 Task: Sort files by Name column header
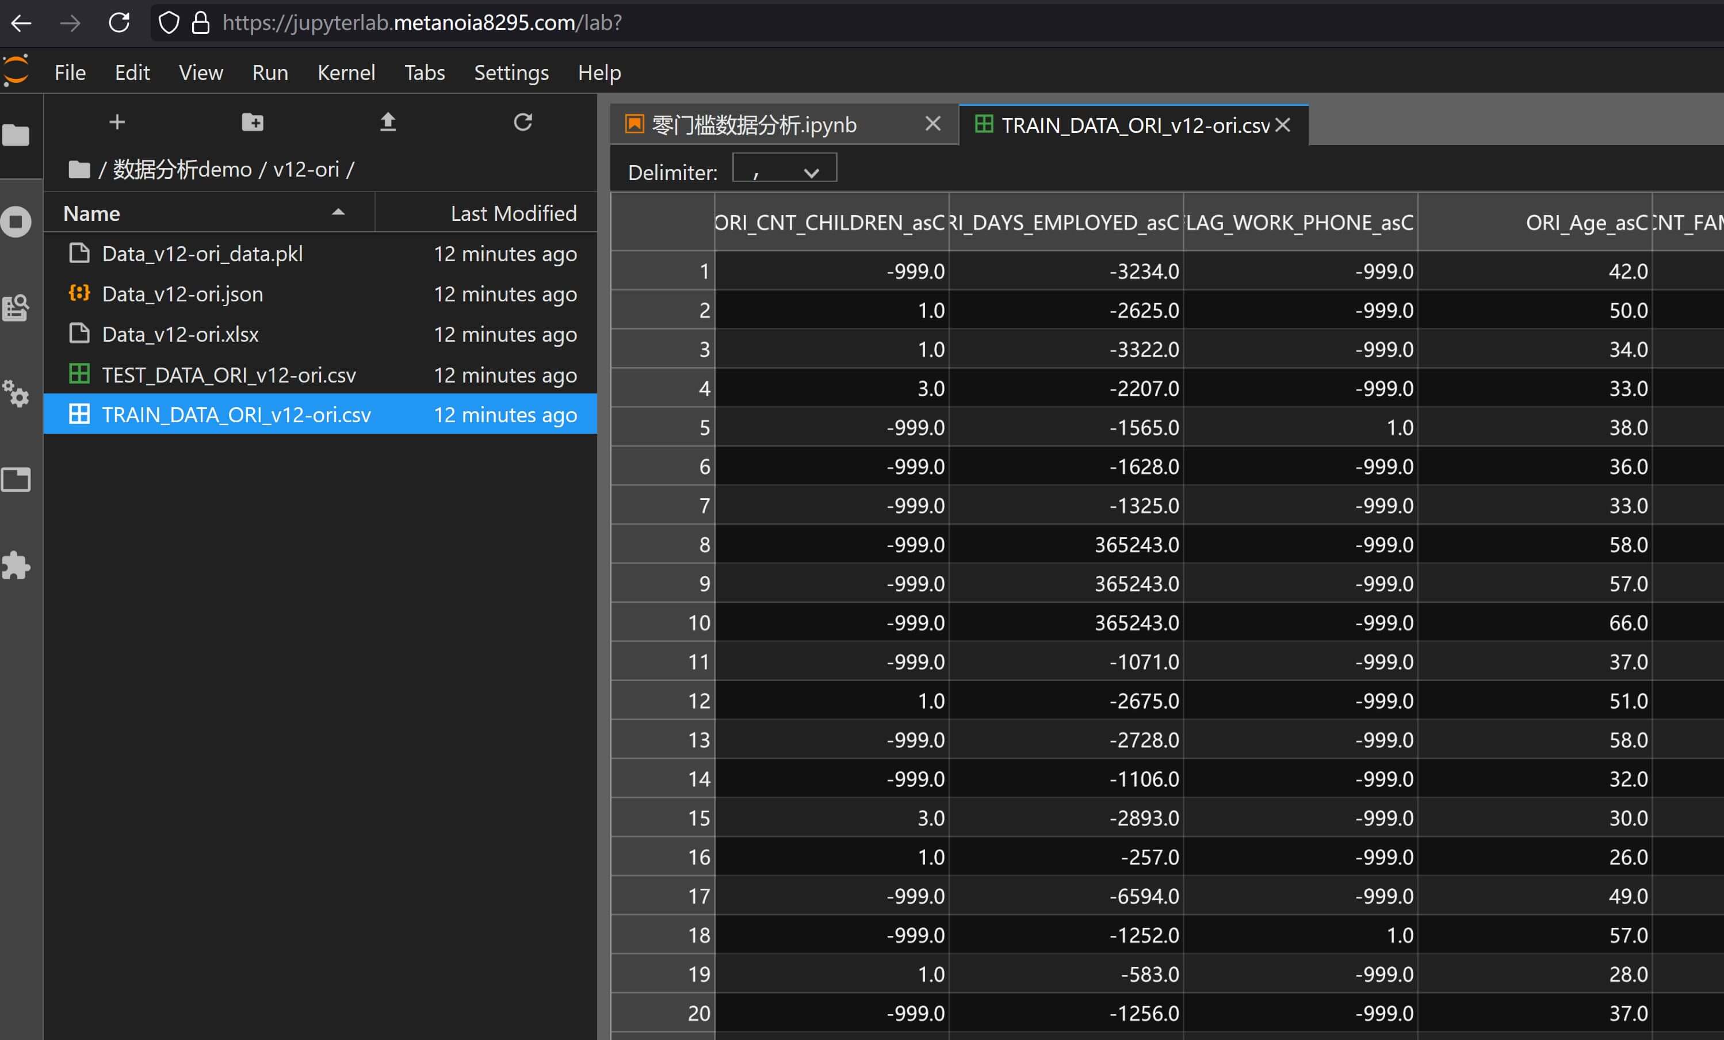91,213
